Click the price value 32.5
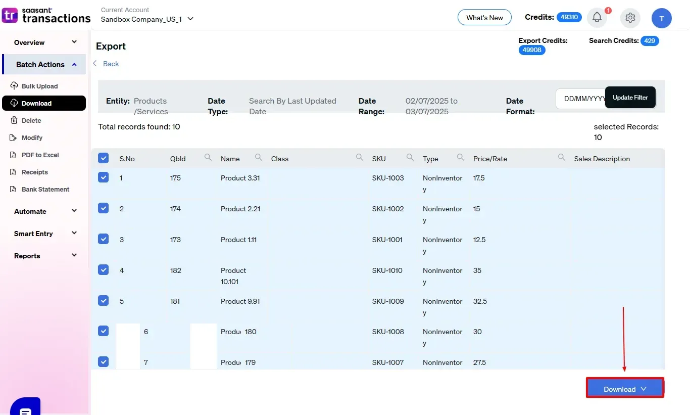The image size is (690, 415). [480, 301]
